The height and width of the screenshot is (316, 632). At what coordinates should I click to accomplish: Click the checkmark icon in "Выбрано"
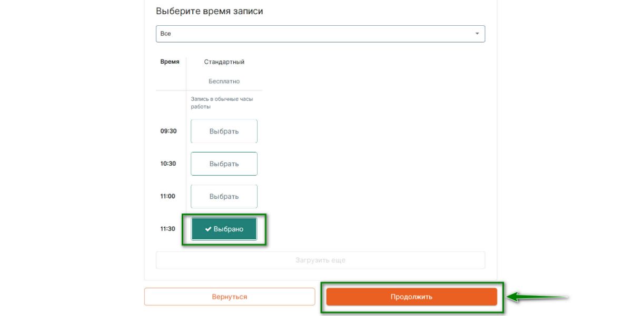208,229
